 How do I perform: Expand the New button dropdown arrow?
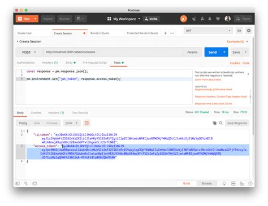(x=35, y=19)
